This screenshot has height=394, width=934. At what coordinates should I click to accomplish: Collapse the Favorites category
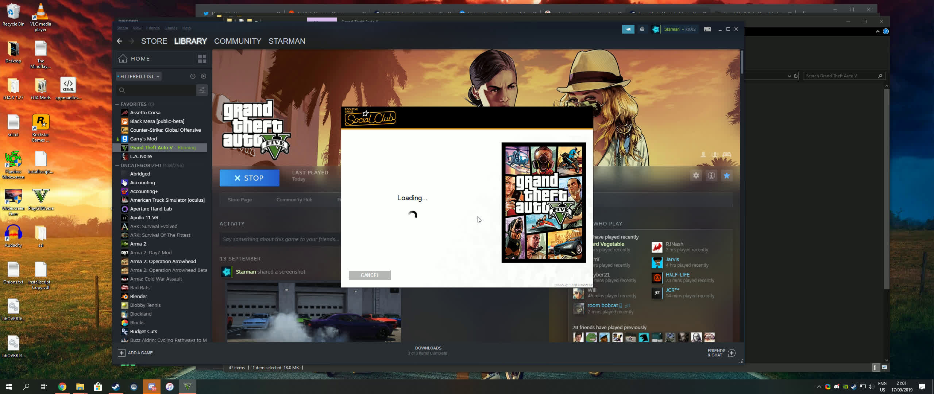[117, 104]
